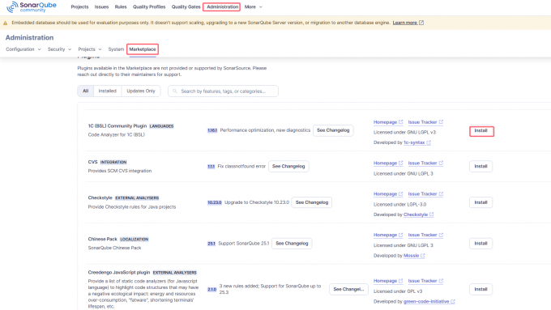Click the warning triangle icon in banner

tap(6, 23)
